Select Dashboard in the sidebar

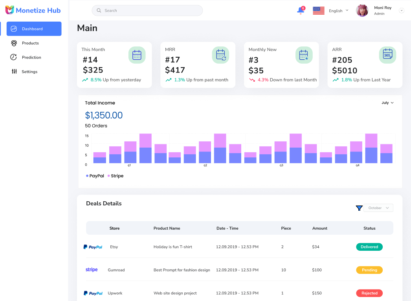[34, 29]
